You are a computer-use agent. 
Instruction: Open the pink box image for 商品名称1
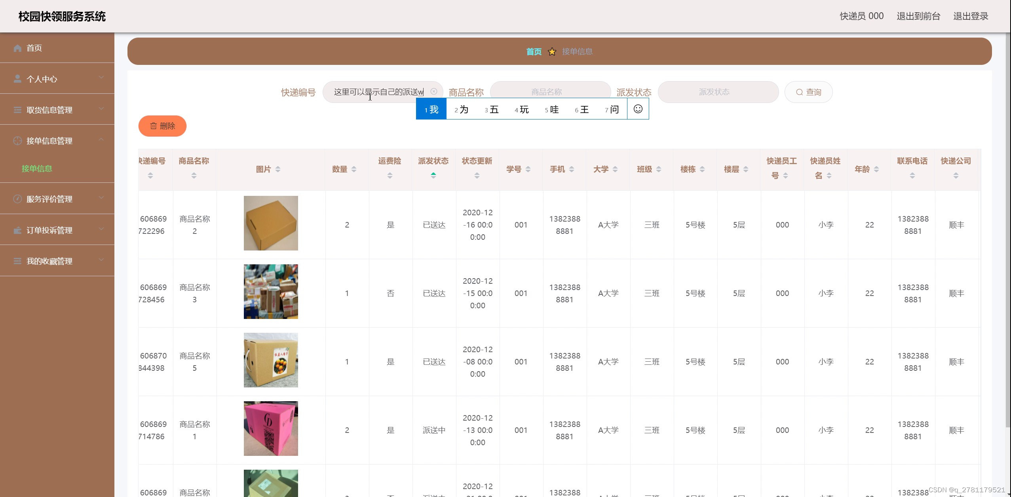(x=271, y=429)
